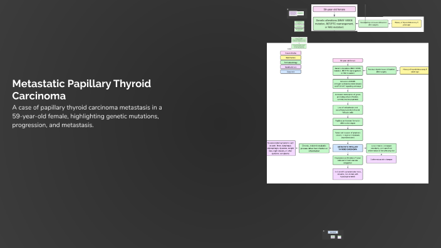The height and width of the screenshot is (248, 441).
Task: Select the pink no associated symptoms node
Action: pos(281,148)
